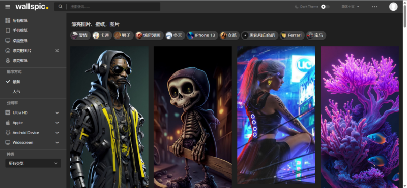Select the Ferrari tag chip
Image resolution: width=407 pixels, height=188 pixels.
coord(292,35)
